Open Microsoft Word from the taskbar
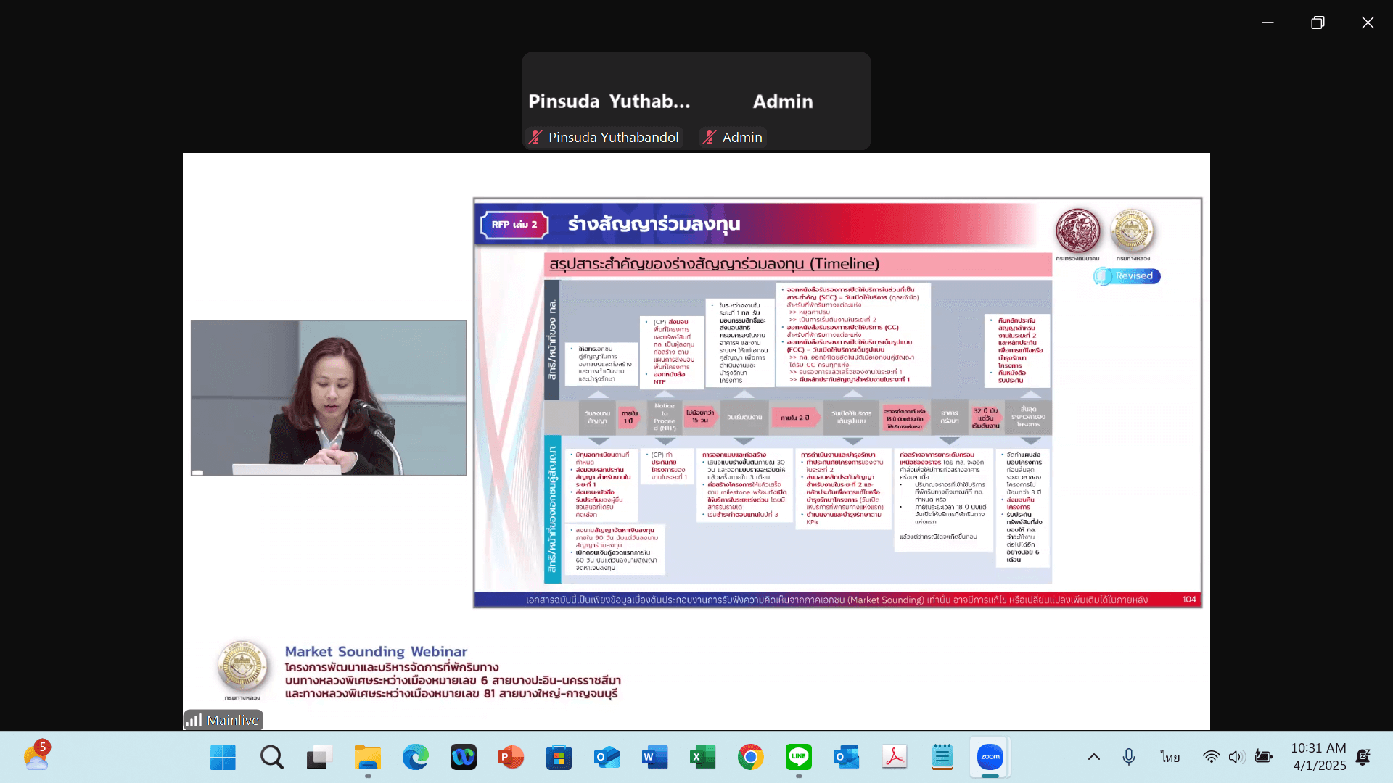This screenshot has width=1393, height=783. [655, 758]
